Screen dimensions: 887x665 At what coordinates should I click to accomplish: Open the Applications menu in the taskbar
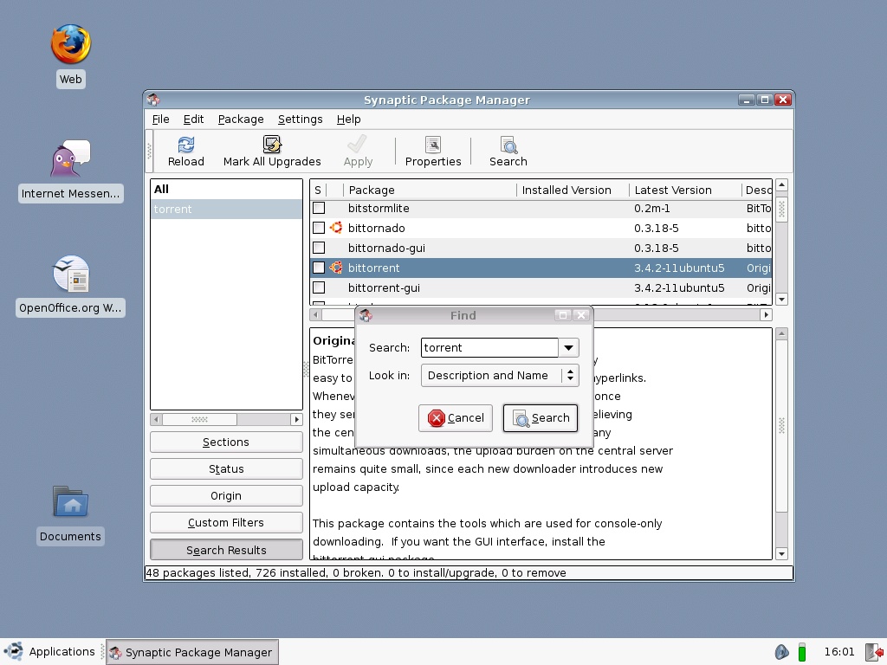click(49, 652)
